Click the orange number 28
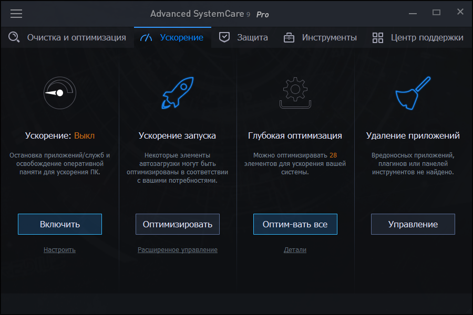473x315 pixels. coord(333,155)
